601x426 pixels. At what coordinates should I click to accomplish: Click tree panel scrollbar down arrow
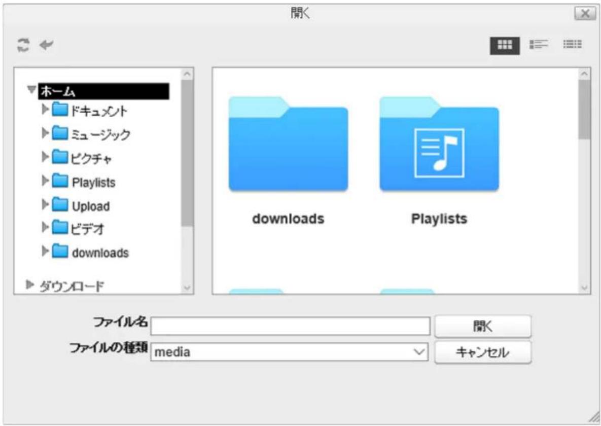(188, 288)
